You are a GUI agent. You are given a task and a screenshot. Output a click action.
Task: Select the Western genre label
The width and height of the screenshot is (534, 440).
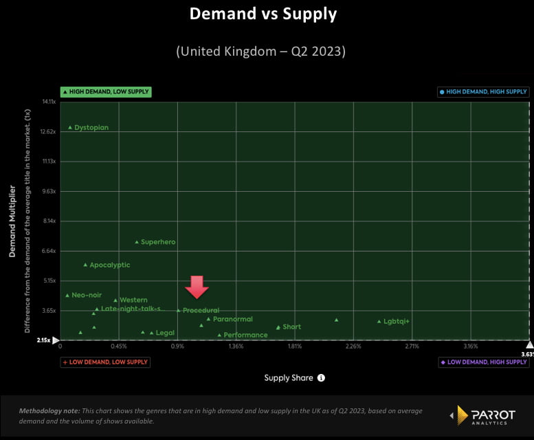click(x=133, y=300)
